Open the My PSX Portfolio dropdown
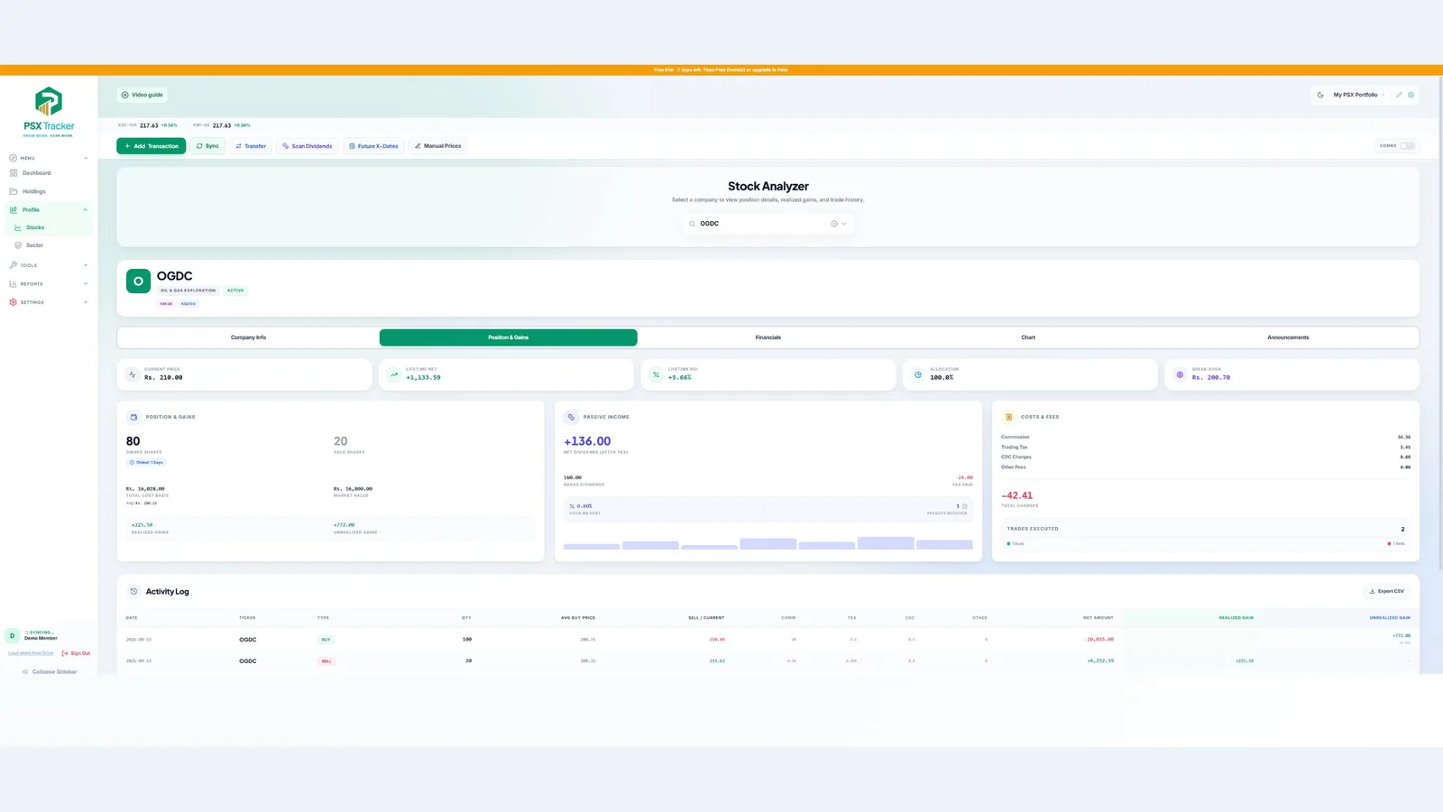This screenshot has width=1443, height=812. tap(1358, 95)
